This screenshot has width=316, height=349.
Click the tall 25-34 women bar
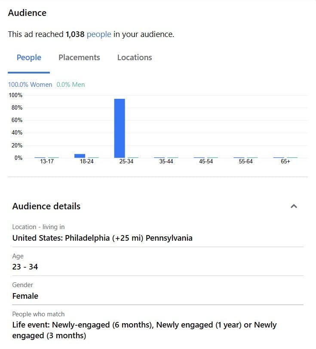tap(120, 128)
